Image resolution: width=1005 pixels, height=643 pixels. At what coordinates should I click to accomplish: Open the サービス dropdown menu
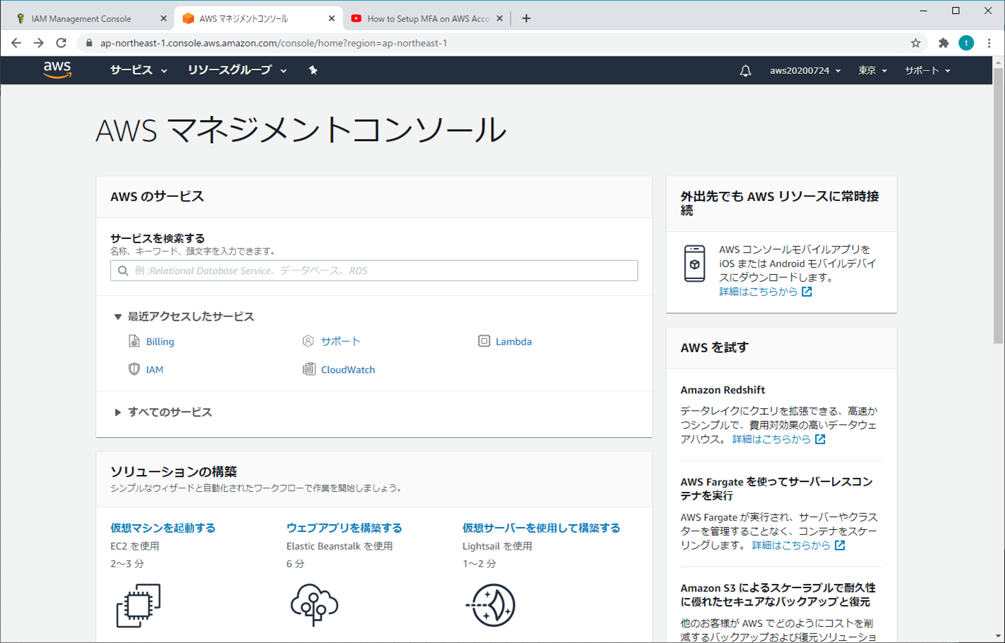click(139, 70)
